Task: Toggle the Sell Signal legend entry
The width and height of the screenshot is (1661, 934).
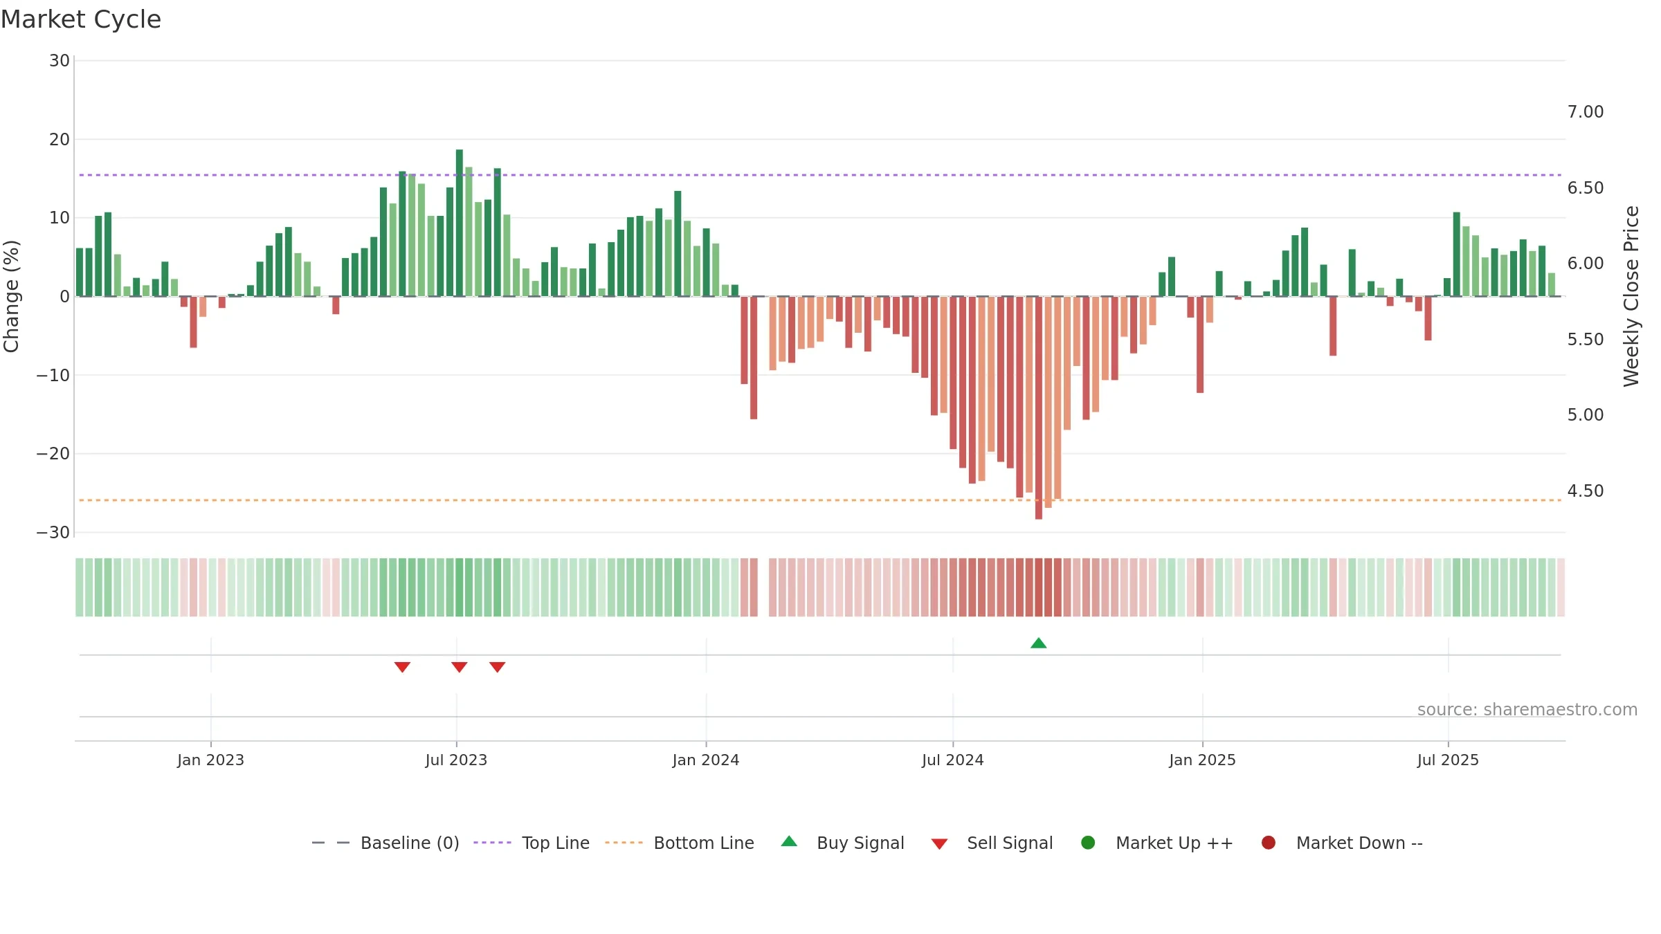Action: pyautogui.click(x=992, y=843)
